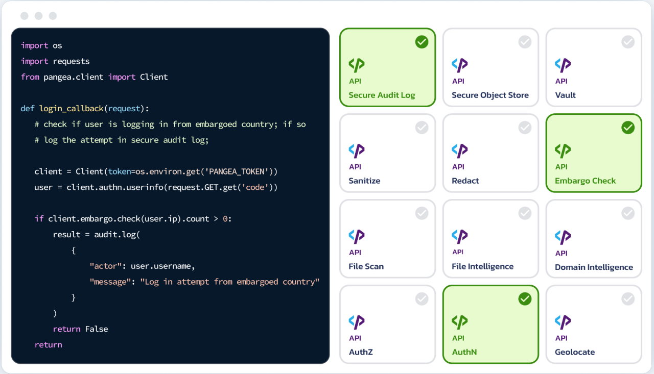Click the Domain Intelligence API code icon

tap(563, 237)
